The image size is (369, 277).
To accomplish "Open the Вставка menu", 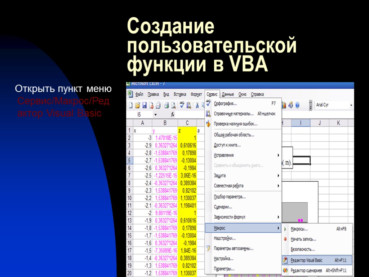I will (x=180, y=94).
